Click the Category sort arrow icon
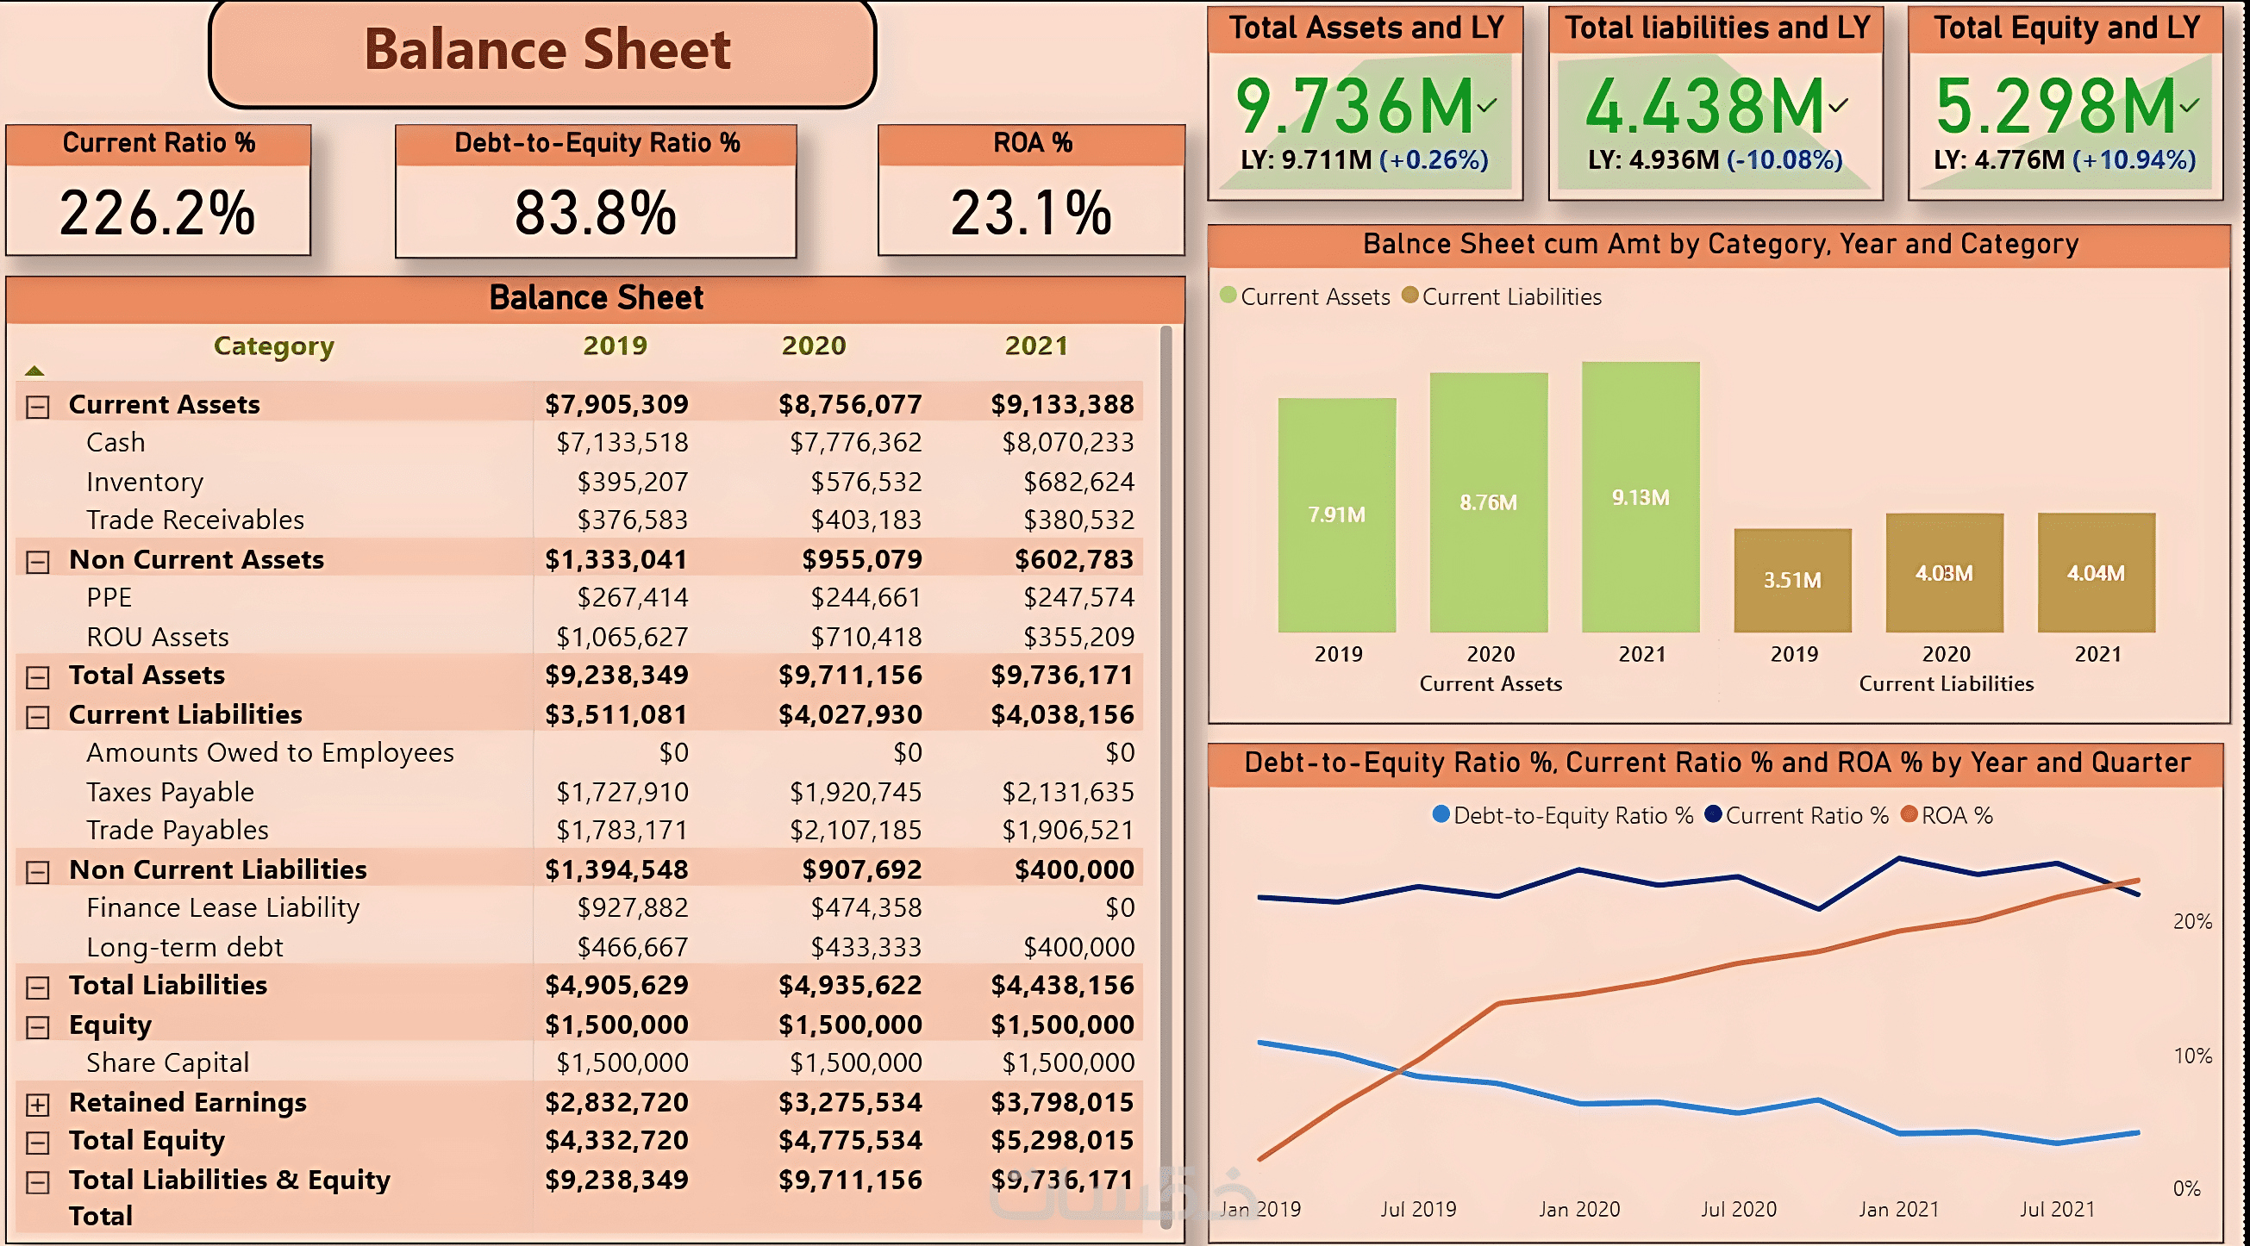Image resolution: width=2250 pixels, height=1246 pixels. (34, 371)
